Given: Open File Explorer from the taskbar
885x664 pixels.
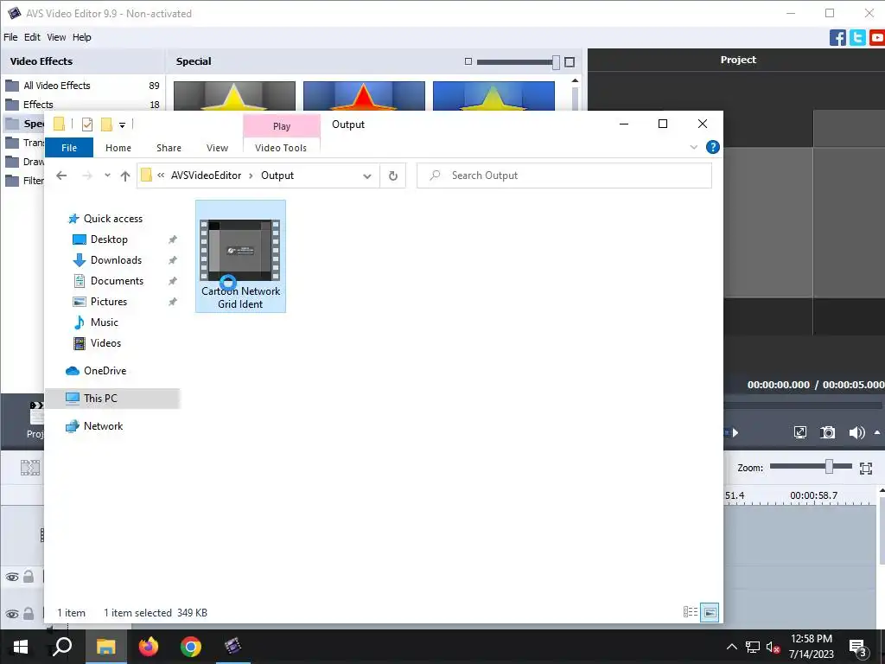Looking at the screenshot, I should tap(105, 647).
